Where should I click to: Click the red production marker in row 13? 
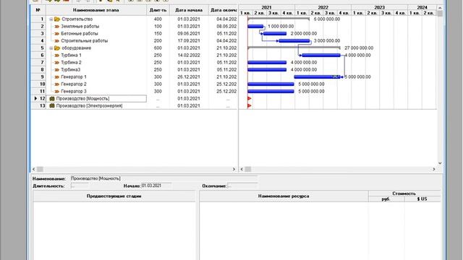point(250,105)
